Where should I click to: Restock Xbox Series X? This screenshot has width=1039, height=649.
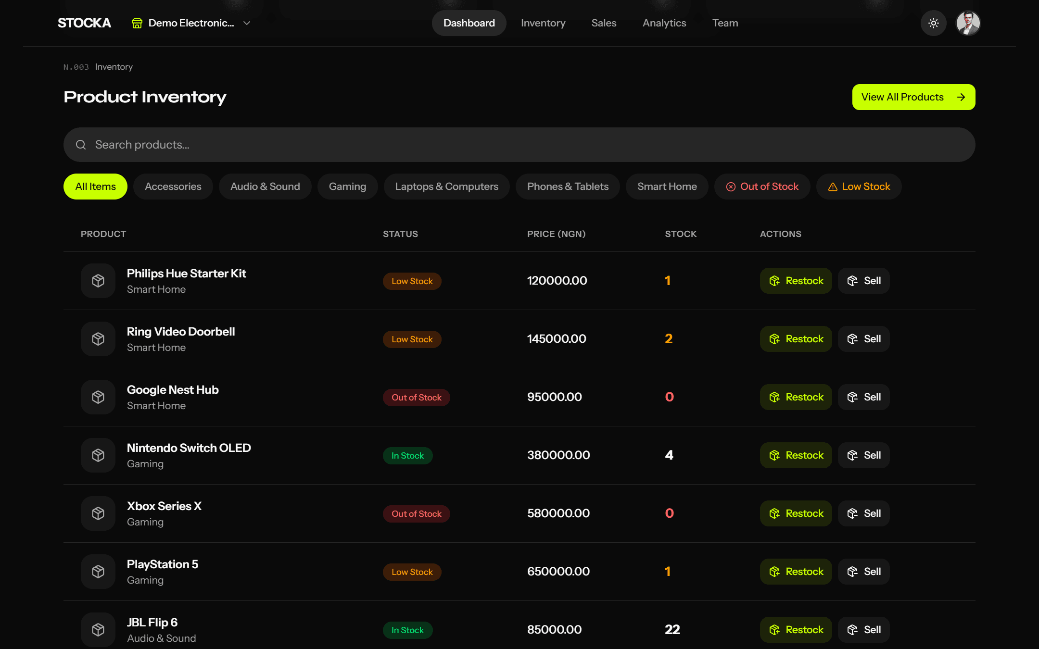(796, 513)
